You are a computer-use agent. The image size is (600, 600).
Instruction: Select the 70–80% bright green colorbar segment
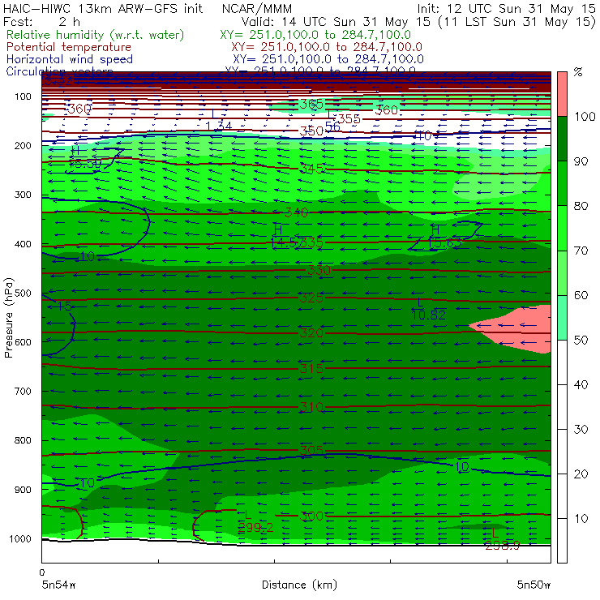[x=562, y=228]
